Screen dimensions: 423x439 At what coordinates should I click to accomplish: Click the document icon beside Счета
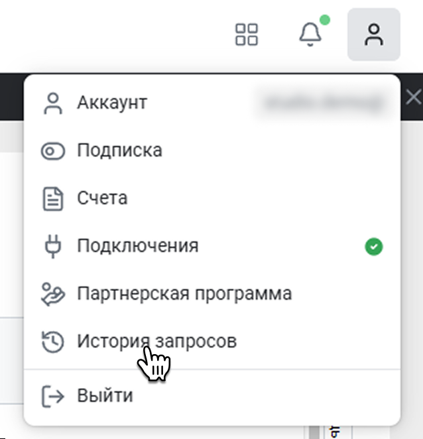coord(52,199)
